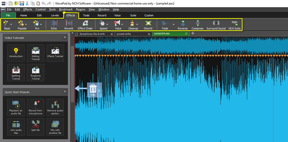Open the Surround Sound tool
Screen dimensions: 288x142
[216, 25]
